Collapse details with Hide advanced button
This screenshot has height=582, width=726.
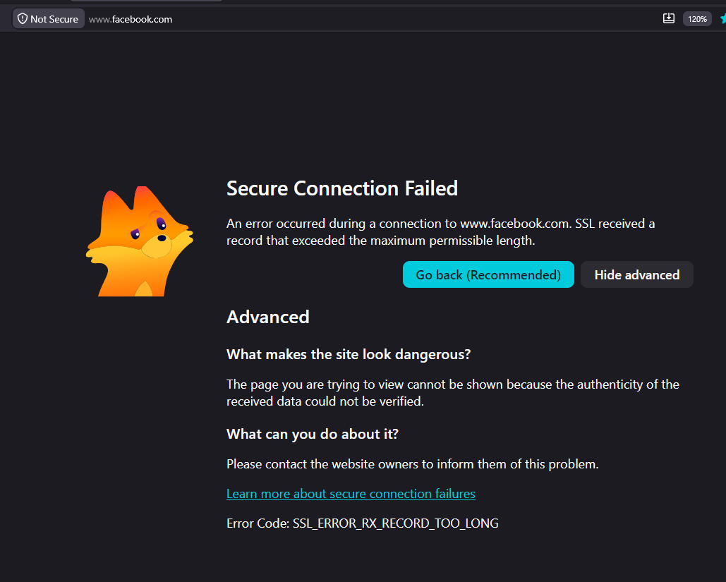[636, 274]
